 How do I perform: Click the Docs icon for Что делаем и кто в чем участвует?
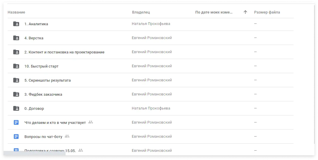pos(16,122)
